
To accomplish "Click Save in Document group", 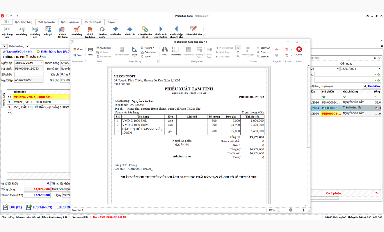I will (78, 55).
